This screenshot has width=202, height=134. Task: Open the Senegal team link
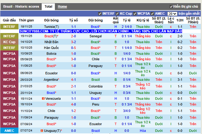[x=96, y=36]
